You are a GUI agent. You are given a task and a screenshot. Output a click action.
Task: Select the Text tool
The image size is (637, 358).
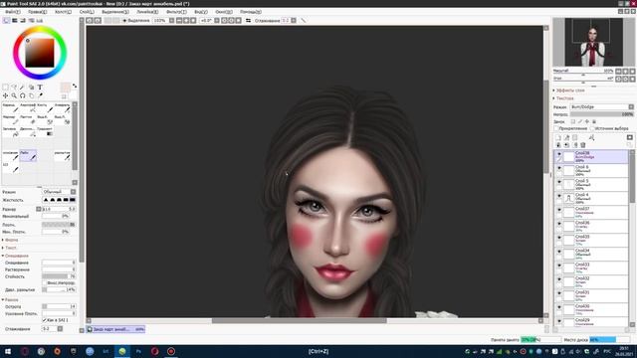click(40, 88)
